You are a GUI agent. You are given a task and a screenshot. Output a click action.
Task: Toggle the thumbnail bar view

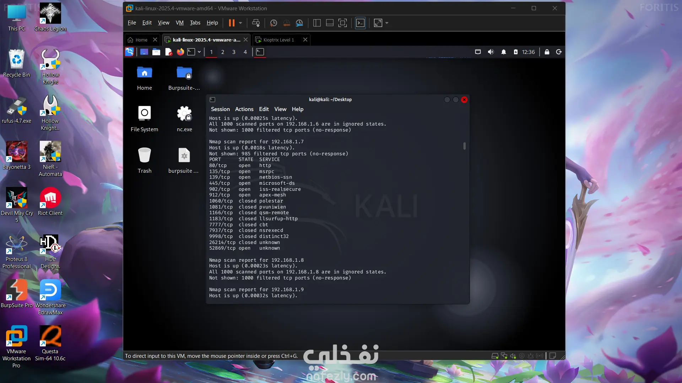click(330, 23)
